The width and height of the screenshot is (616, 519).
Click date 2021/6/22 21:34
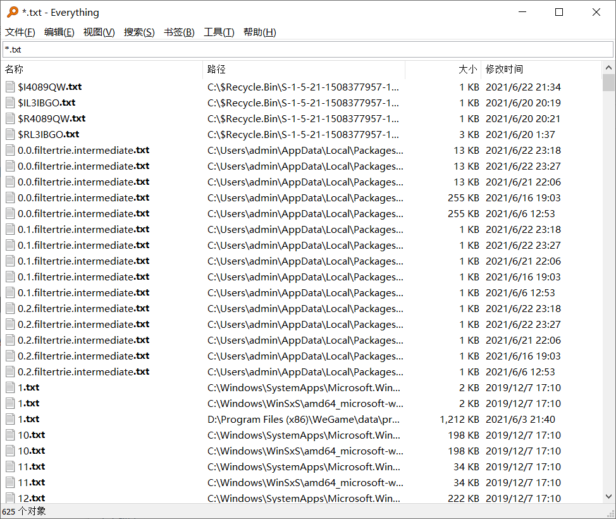point(523,87)
